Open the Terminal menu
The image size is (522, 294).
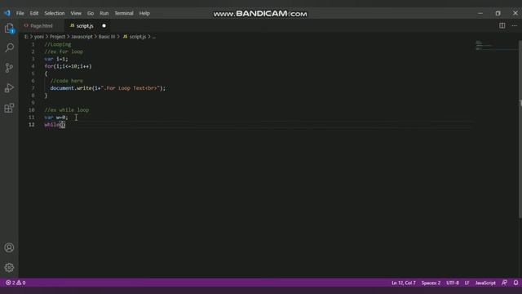pos(124,13)
